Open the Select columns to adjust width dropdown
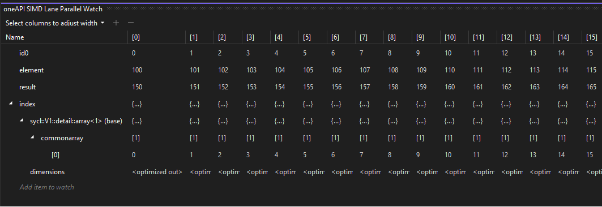602x207 pixels. [55, 23]
